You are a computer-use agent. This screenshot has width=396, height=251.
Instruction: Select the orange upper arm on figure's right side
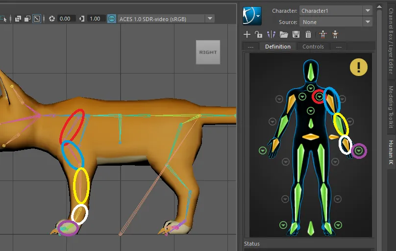click(291, 103)
